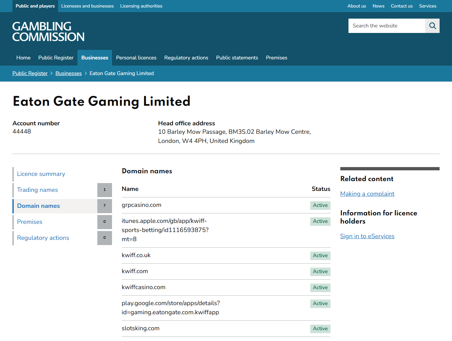Click the kwiff.co.uk domain name

coord(136,255)
